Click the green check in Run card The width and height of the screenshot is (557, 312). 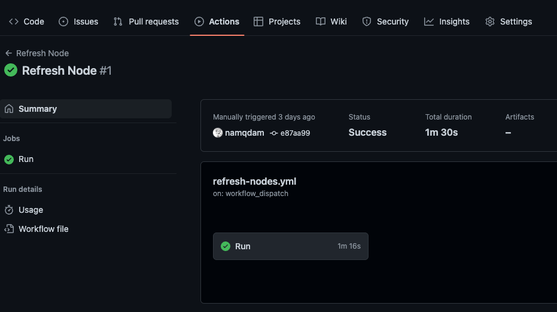point(226,246)
